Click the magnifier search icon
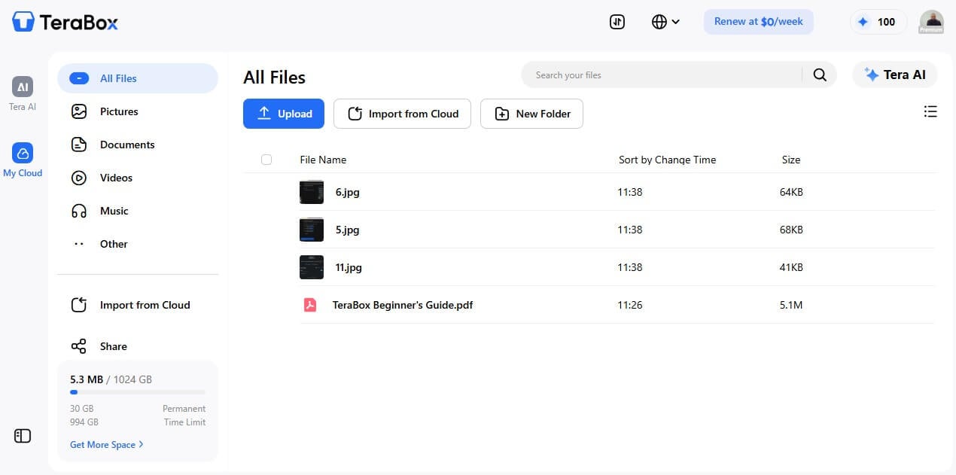 tap(820, 75)
